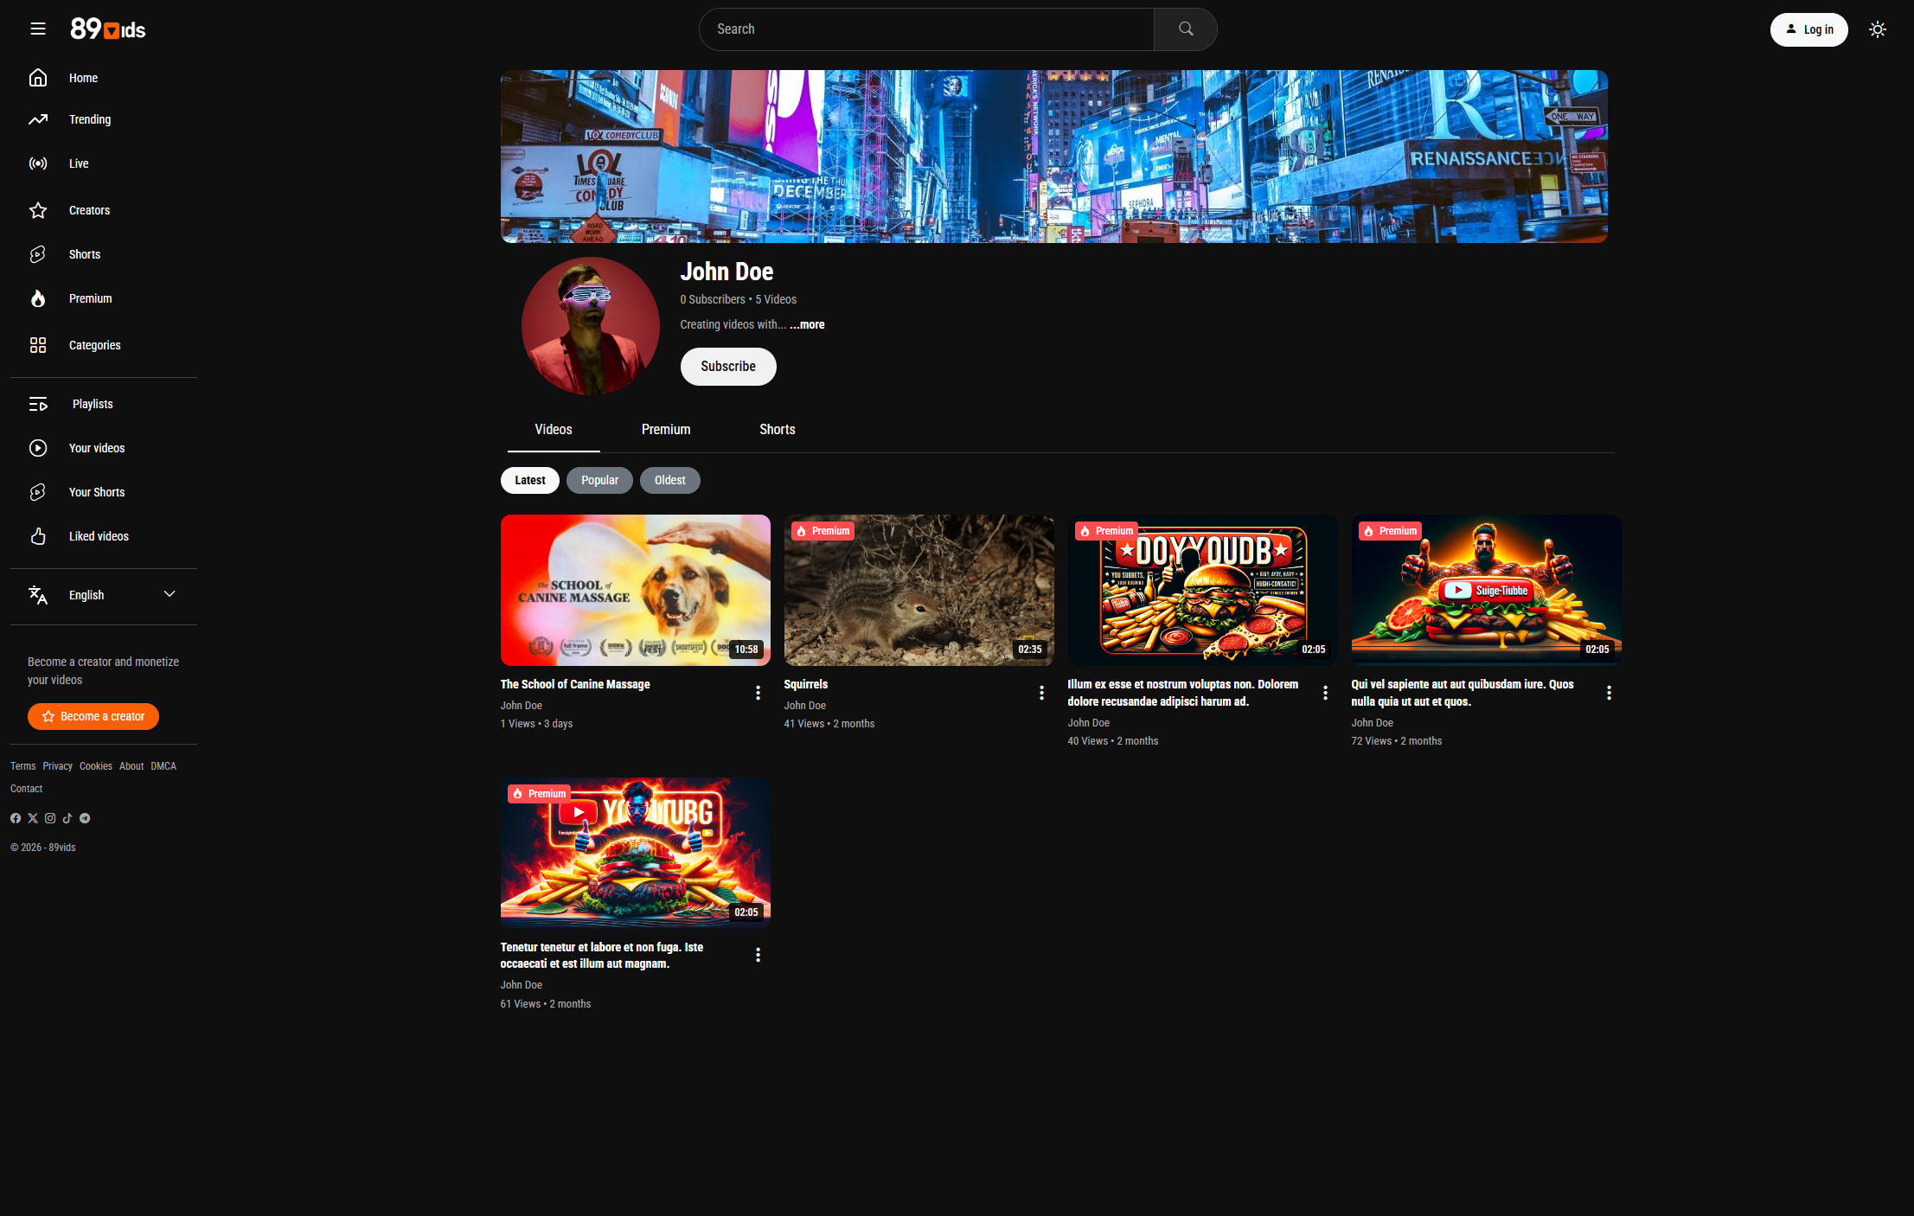This screenshot has height=1216, width=1914.
Task: Switch to the Shorts channel tab
Action: pos(777,430)
